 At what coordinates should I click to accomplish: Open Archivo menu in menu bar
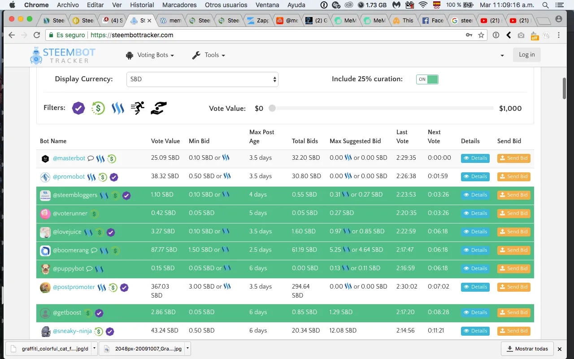pyautogui.click(x=68, y=5)
